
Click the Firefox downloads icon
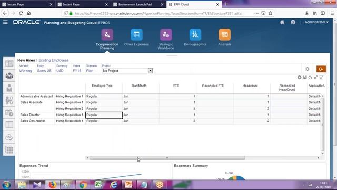coord(307,13)
